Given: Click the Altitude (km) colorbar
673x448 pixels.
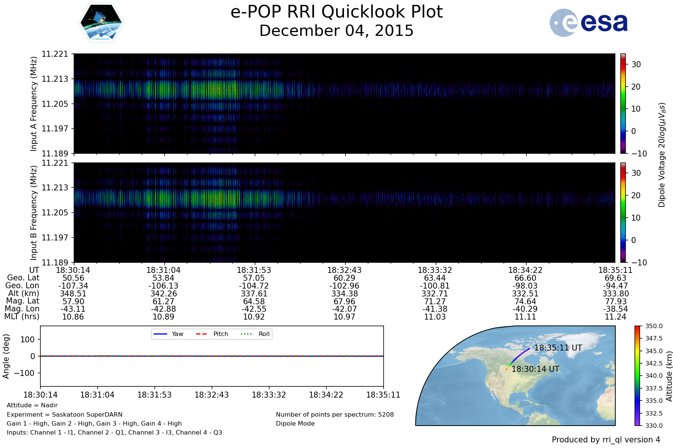Looking at the screenshot, I should [637, 376].
